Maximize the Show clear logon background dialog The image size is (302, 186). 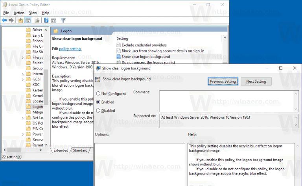[x=281, y=68]
